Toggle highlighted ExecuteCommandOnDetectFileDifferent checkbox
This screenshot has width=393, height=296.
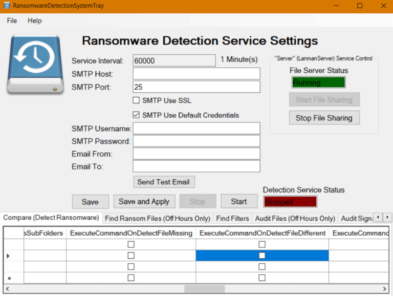pos(262,256)
